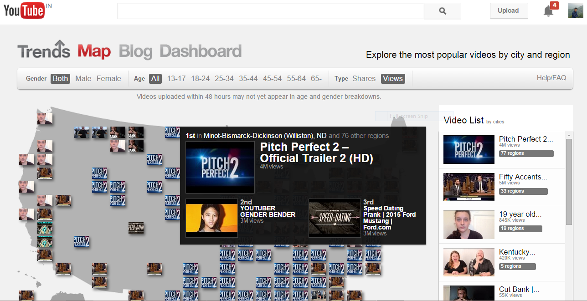Screen dimensions: 587x301
Task: Click the YouTube logo
Action: pos(24,11)
